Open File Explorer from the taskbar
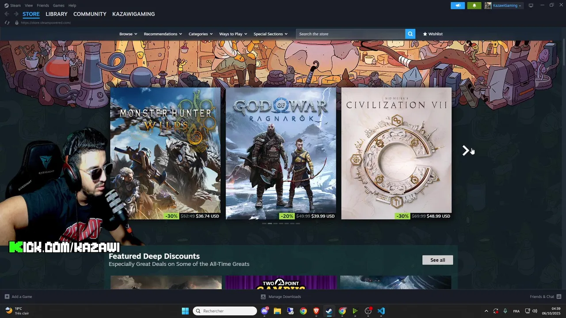 [x=277, y=311]
